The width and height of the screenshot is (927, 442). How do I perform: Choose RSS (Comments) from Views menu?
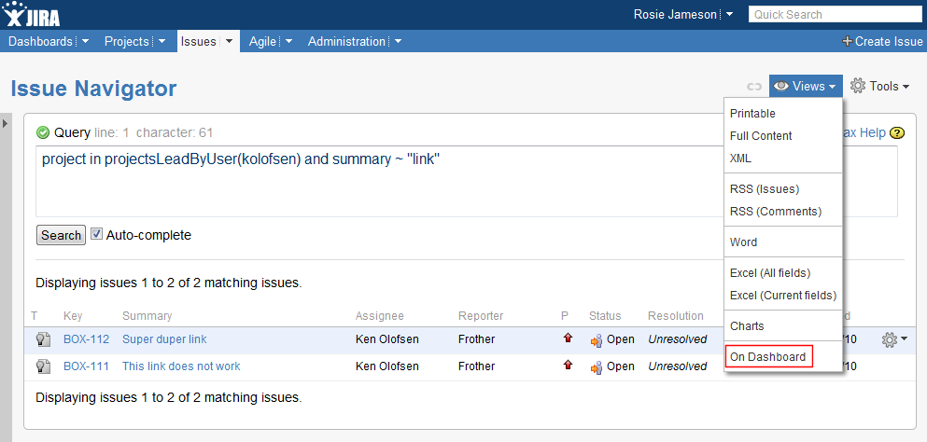[x=776, y=212]
